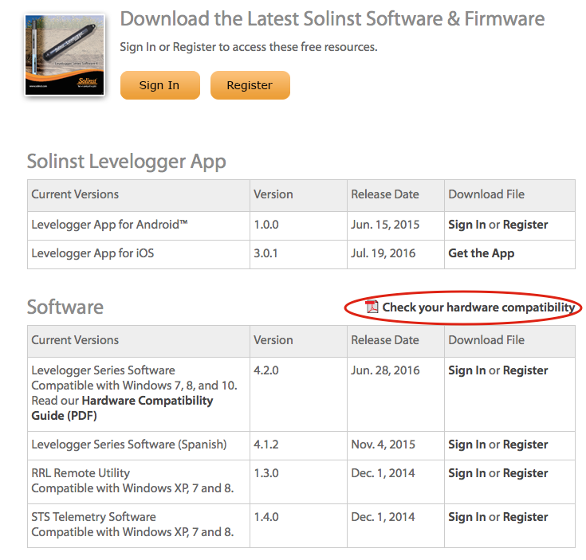
Task: Click Compatible with Windows 7, 8, and 10 text
Action: tap(134, 386)
